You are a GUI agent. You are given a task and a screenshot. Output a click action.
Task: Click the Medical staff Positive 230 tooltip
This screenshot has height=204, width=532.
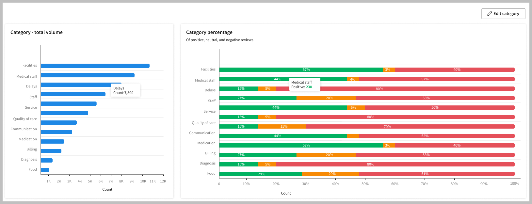click(x=304, y=85)
